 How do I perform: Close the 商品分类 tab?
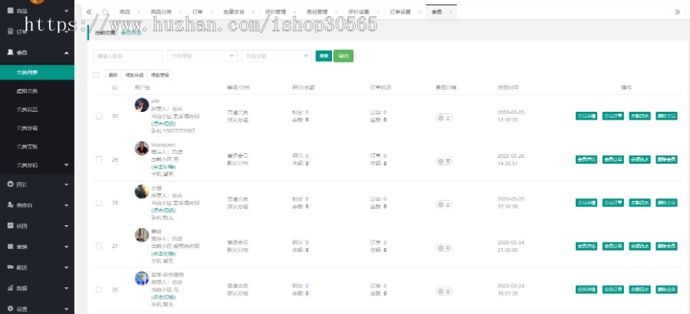point(180,12)
